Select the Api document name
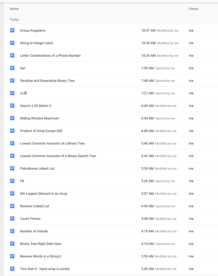 22,68
